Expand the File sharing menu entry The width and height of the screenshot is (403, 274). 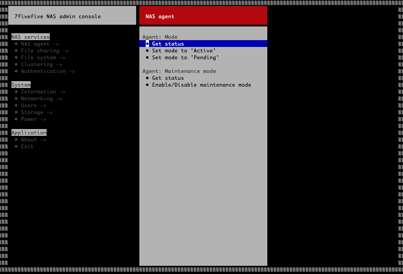coord(44,51)
